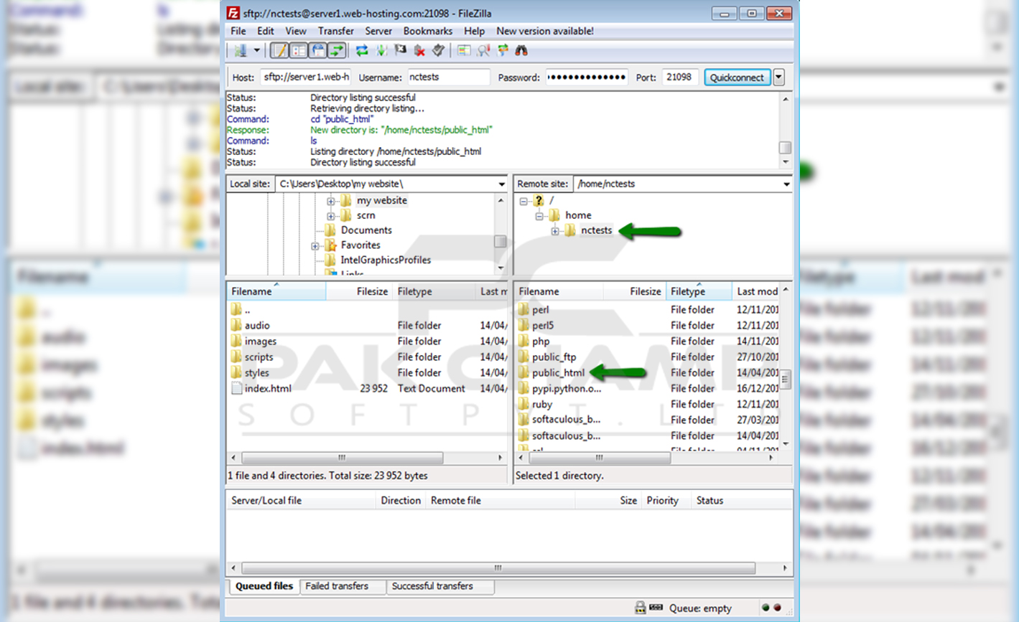Image resolution: width=1019 pixels, height=622 pixels.
Task: Open the Edit menu
Action: coord(266,31)
